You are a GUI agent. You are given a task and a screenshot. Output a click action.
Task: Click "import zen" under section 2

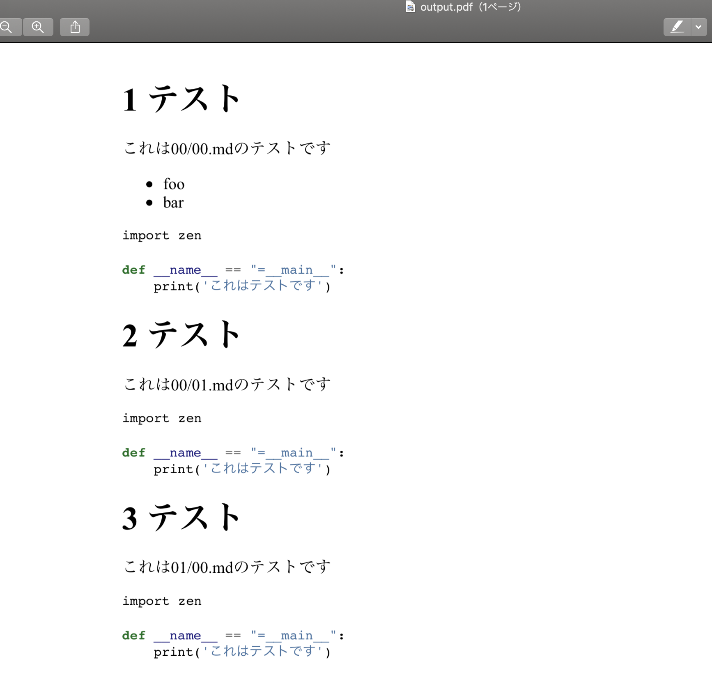(162, 418)
